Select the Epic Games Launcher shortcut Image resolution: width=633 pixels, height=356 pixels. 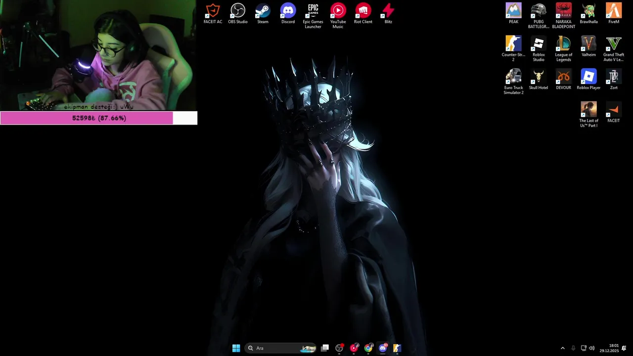[x=313, y=16]
